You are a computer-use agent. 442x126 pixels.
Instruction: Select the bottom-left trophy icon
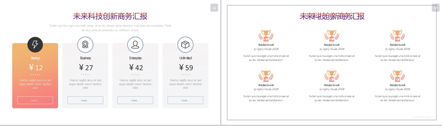click(x=266, y=76)
